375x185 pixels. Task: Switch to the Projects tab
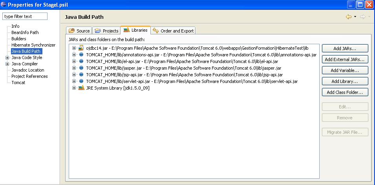pos(106,31)
